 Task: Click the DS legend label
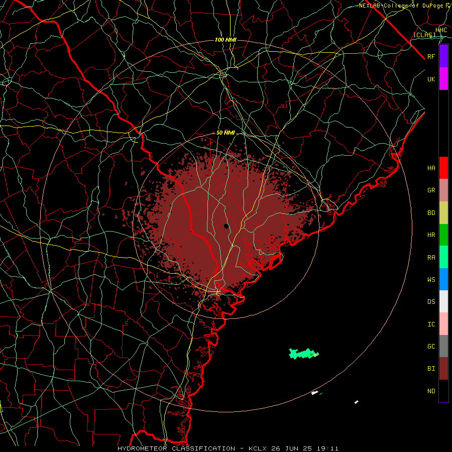click(431, 301)
